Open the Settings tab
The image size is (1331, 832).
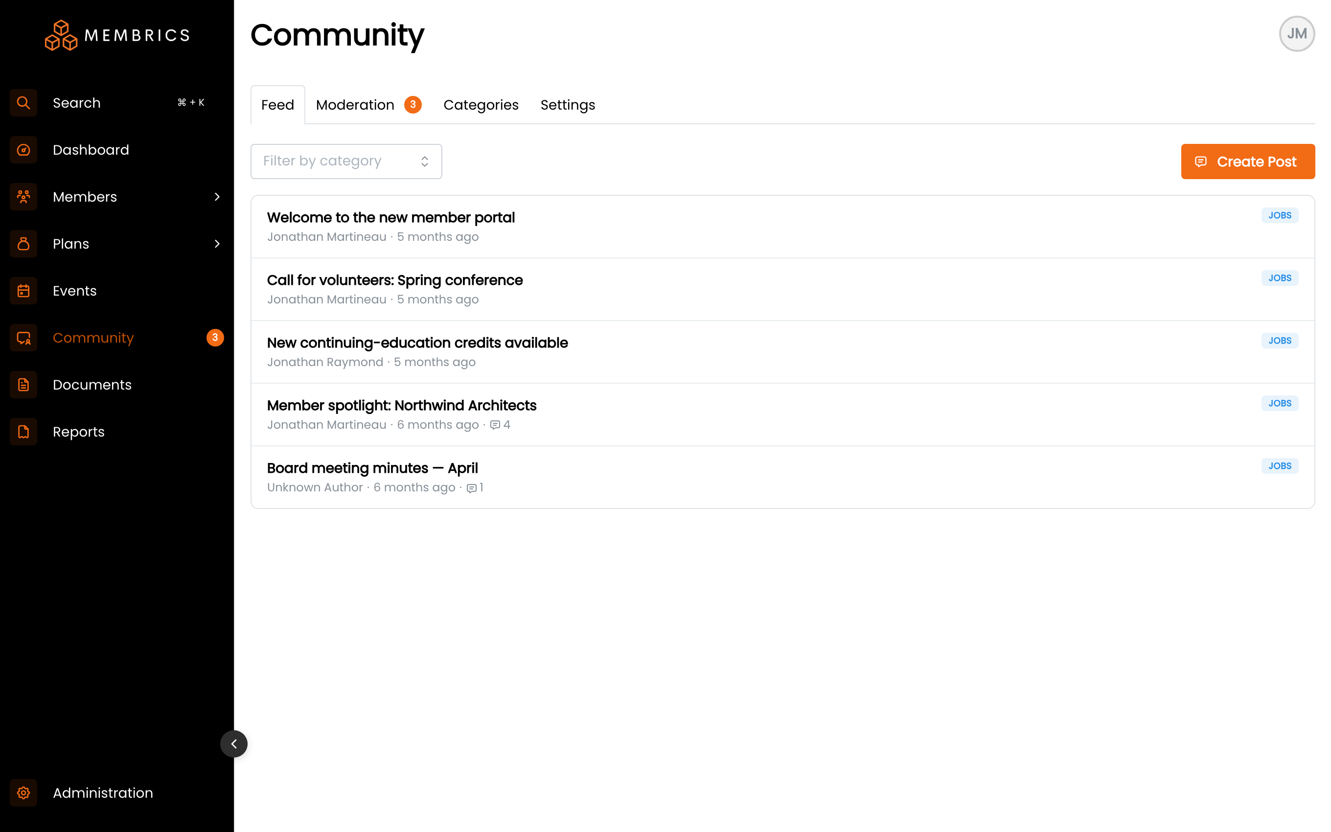click(x=568, y=105)
